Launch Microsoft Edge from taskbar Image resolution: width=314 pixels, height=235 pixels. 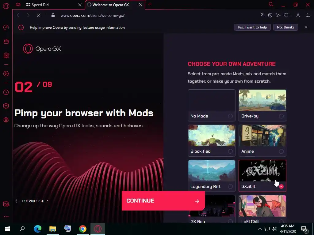[x=38, y=229]
